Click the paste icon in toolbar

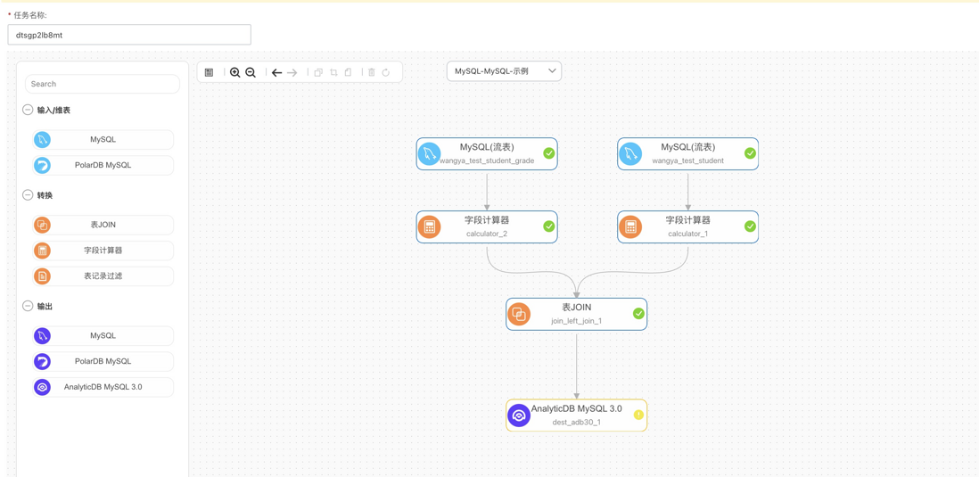coord(348,72)
